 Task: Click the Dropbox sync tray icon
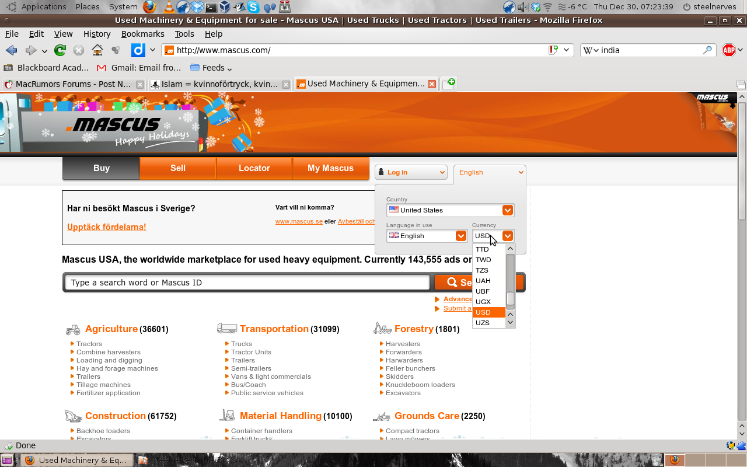coord(535,7)
